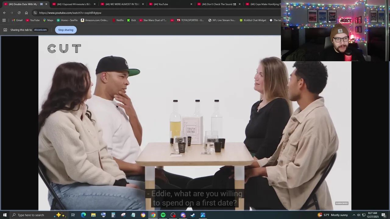This screenshot has width=390, height=219.
Task: Click the discord.com sharing chip
Action: pyautogui.click(x=40, y=30)
